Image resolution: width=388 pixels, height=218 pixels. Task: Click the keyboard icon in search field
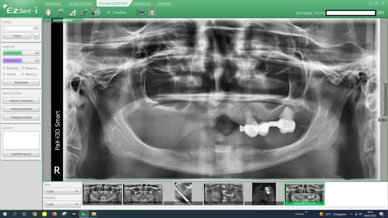(x=36, y=28)
